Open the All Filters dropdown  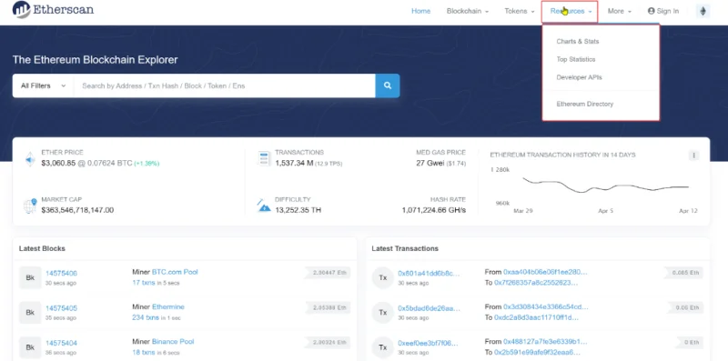[x=43, y=85]
